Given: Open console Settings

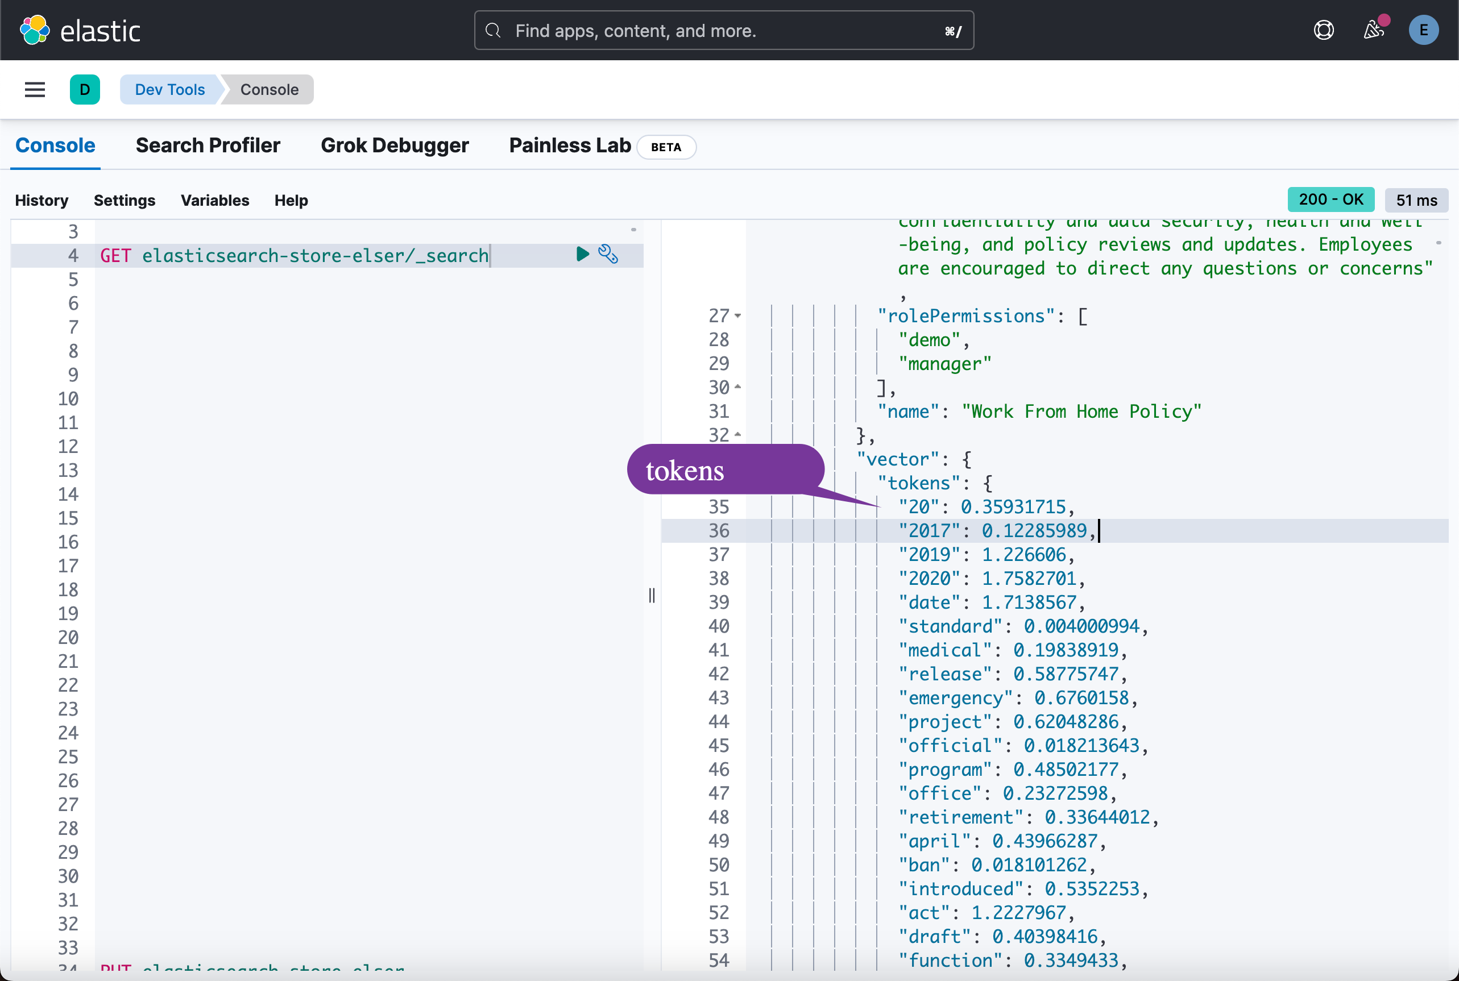Looking at the screenshot, I should (x=125, y=200).
